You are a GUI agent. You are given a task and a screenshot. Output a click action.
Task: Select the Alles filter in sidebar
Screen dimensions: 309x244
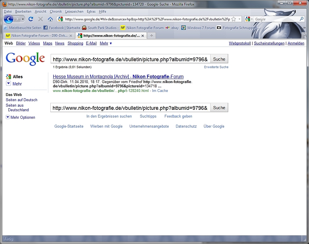(x=15, y=77)
